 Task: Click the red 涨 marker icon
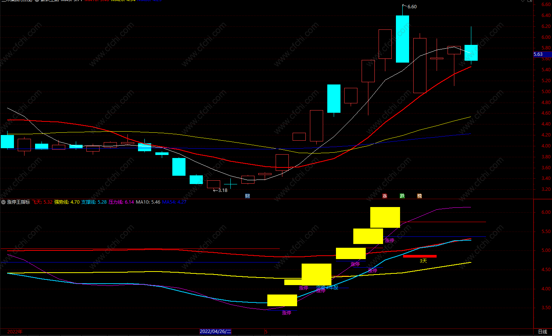pos(385,196)
